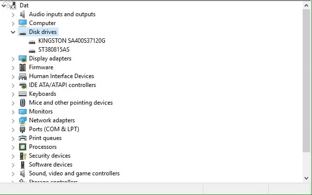Select the Software devices category

[51, 165]
